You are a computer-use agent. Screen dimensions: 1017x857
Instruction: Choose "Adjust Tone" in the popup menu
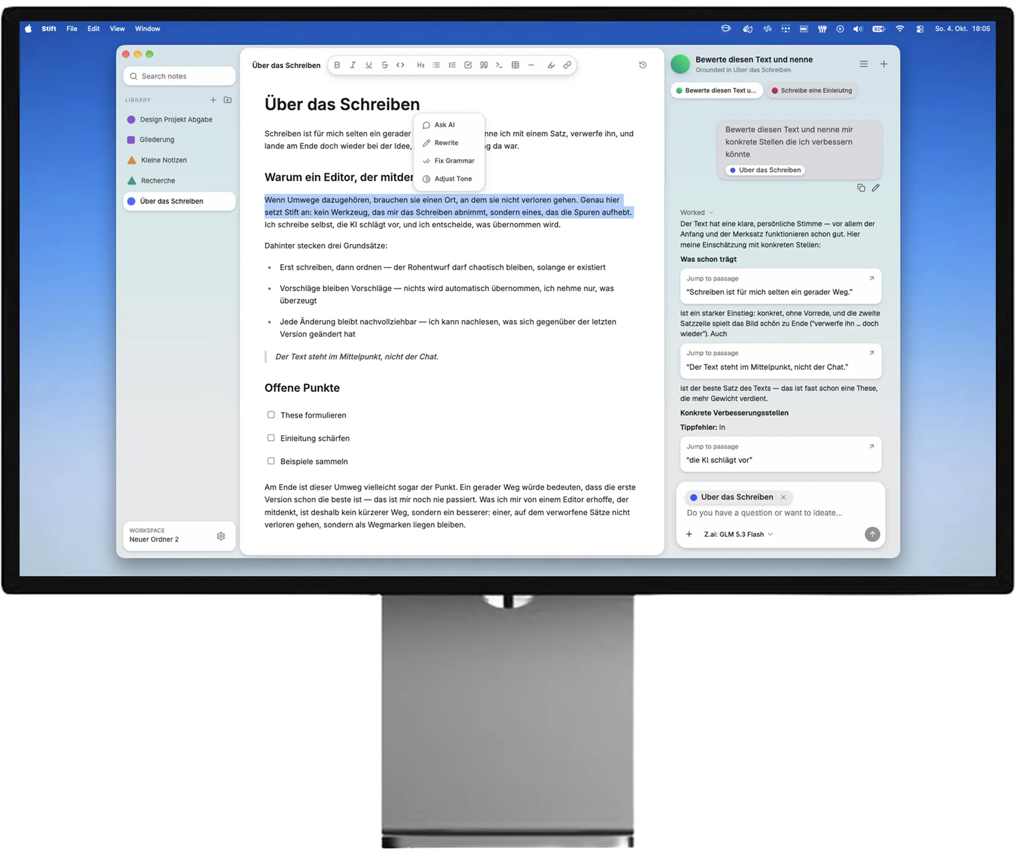pyautogui.click(x=449, y=179)
